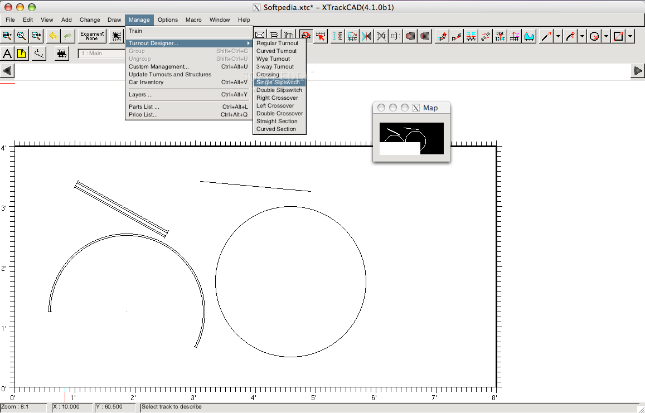
Task: Open the Macro menu
Action: [x=193, y=20]
